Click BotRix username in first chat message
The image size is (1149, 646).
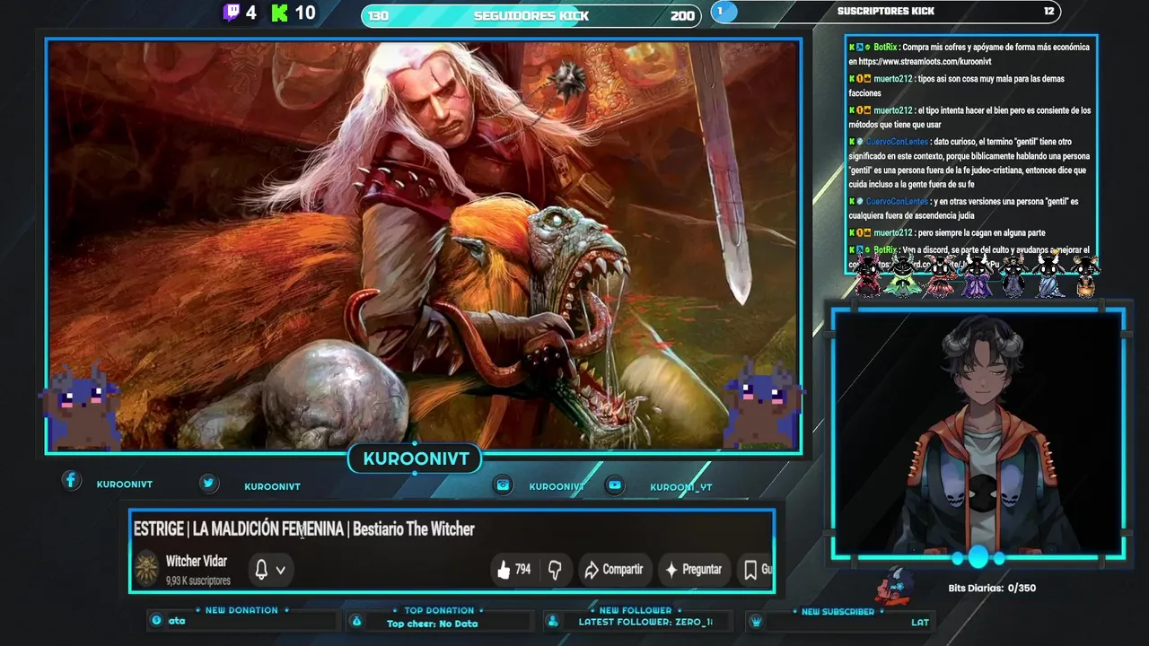(x=885, y=47)
